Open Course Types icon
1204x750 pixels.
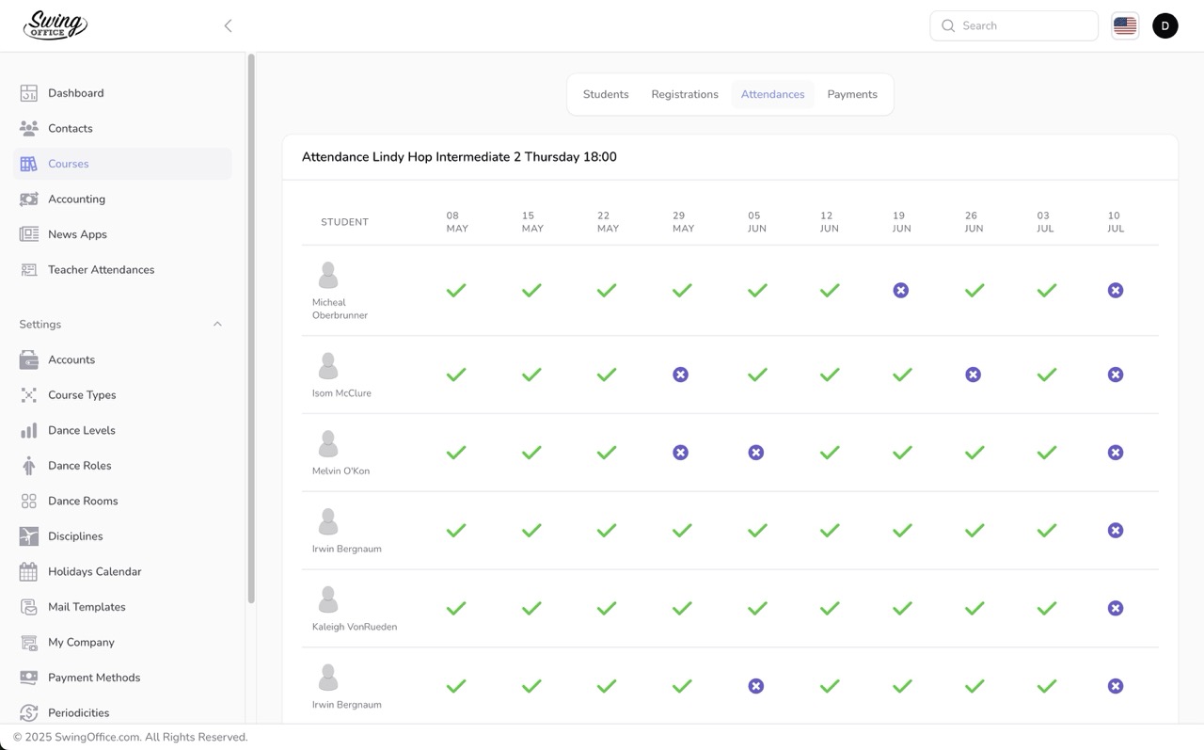(29, 395)
